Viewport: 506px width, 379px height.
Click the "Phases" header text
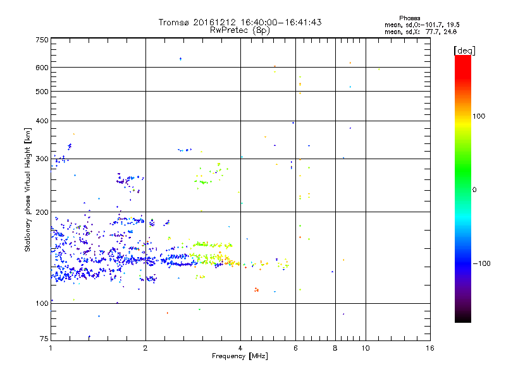(409, 18)
